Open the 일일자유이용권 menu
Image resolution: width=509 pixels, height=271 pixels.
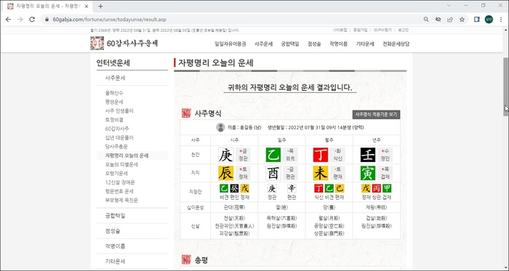click(x=231, y=44)
